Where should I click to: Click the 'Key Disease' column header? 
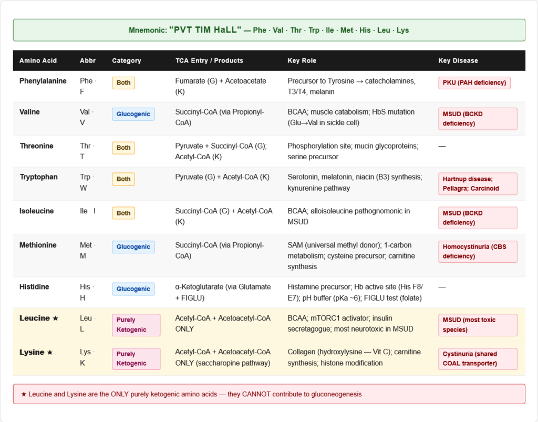[458, 60]
